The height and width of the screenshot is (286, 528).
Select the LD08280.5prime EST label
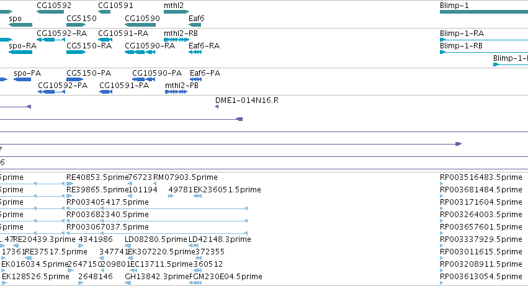point(156,239)
